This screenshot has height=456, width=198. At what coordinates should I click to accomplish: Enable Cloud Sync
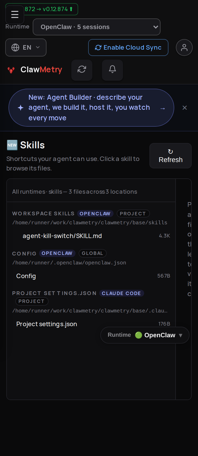tap(128, 47)
